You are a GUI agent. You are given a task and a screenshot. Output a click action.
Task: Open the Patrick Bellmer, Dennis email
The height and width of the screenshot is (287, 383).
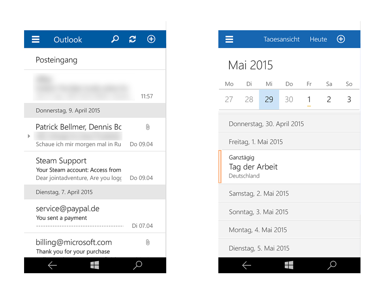point(95,134)
